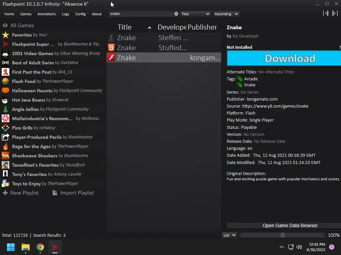This screenshot has width=341, height=255.
Task: Click the Tony's Favorites silhouette icon
Action: [5, 174]
